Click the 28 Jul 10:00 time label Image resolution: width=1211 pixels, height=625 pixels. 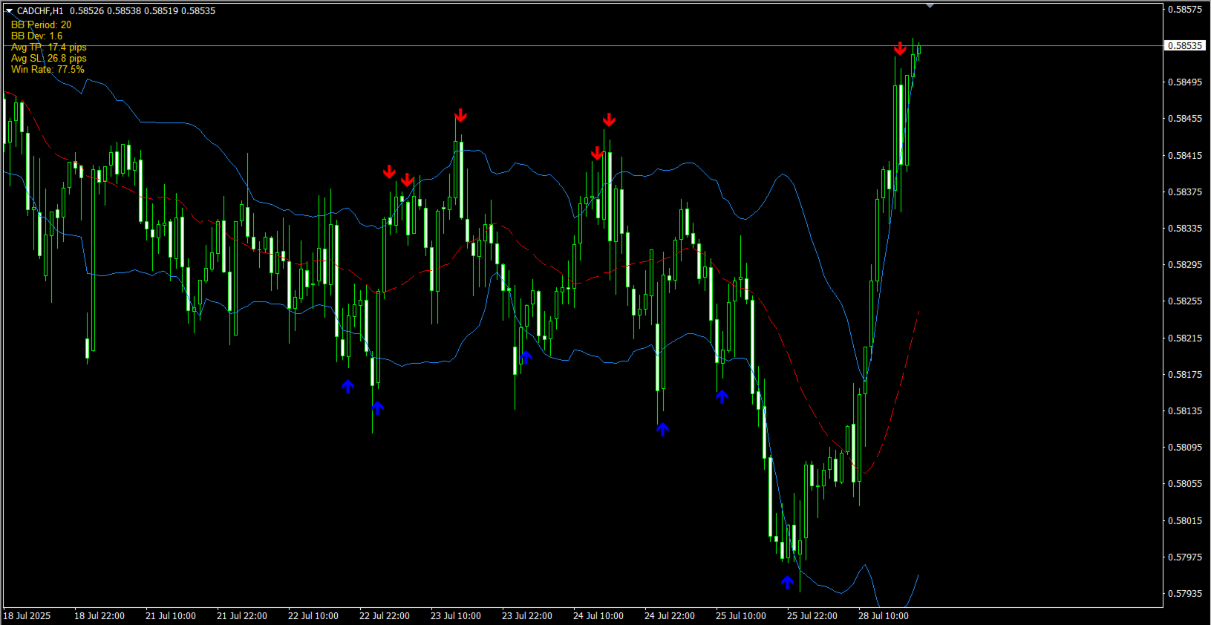884,616
